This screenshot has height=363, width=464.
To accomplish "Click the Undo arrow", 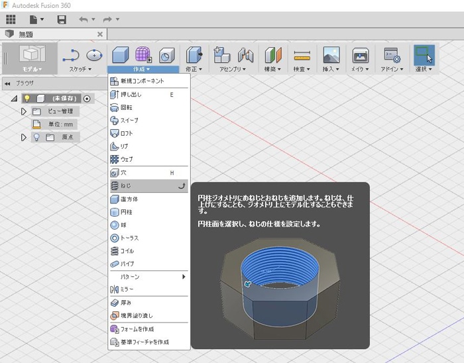I will [x=83, y=19].
